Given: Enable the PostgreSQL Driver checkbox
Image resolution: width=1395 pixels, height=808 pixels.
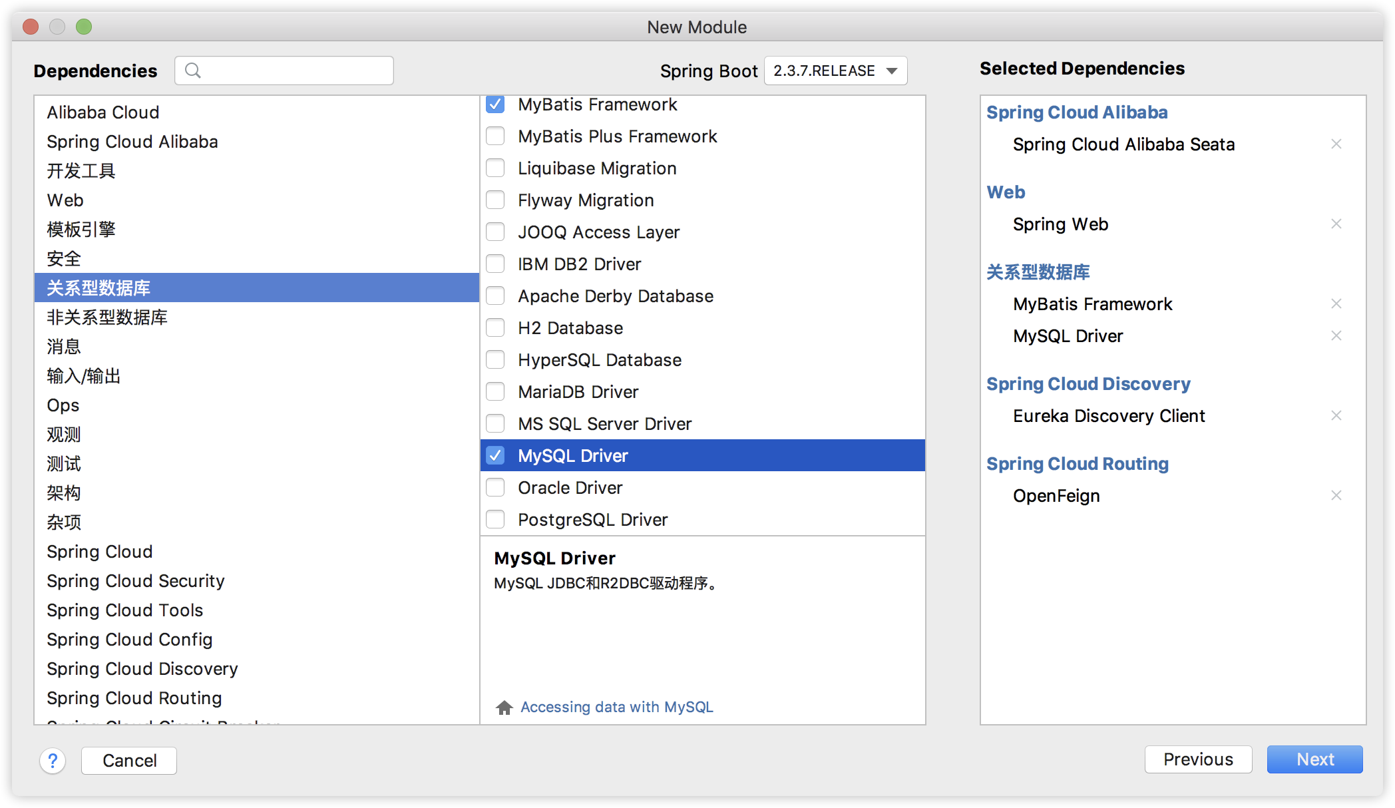Looking at the screenshot, I should 495,519.
